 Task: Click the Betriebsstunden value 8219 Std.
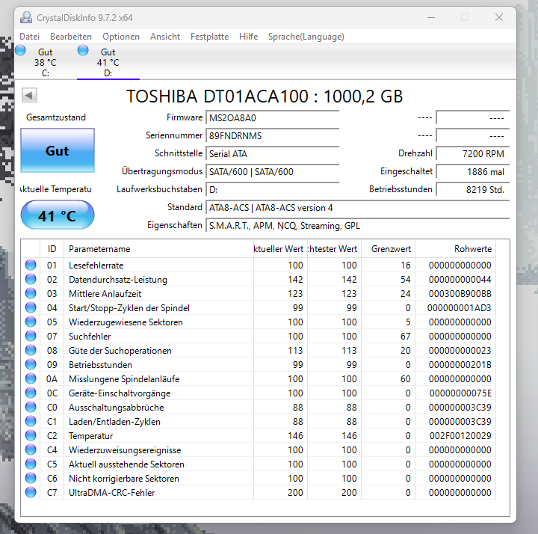(x=473, y=189)
